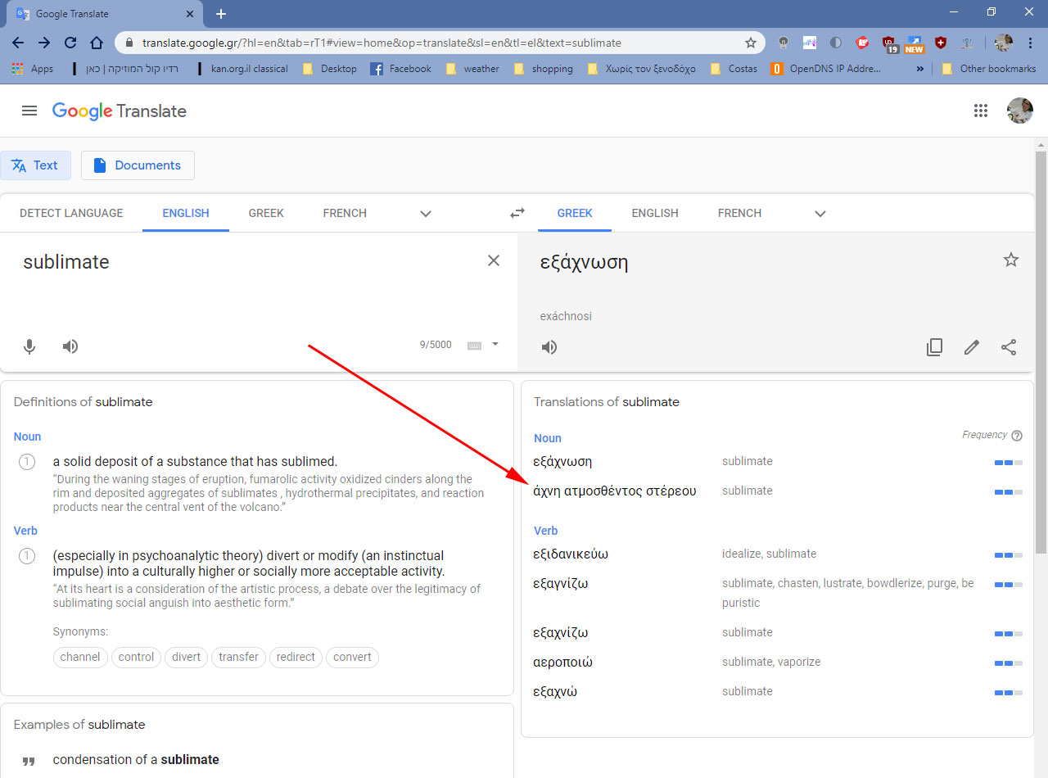Open the weather bookmark folder
The height and width of the screenshot is (778, 1048).
[x=472, y=69]
